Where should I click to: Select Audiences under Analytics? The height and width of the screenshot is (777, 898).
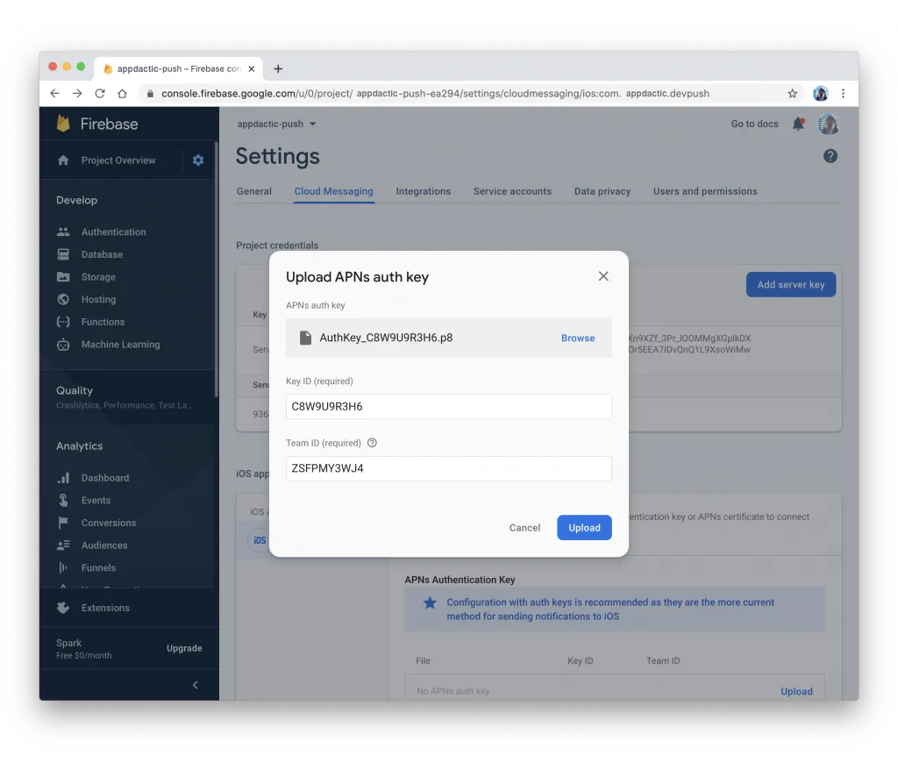pyautogui.click(x=103, y=545)
